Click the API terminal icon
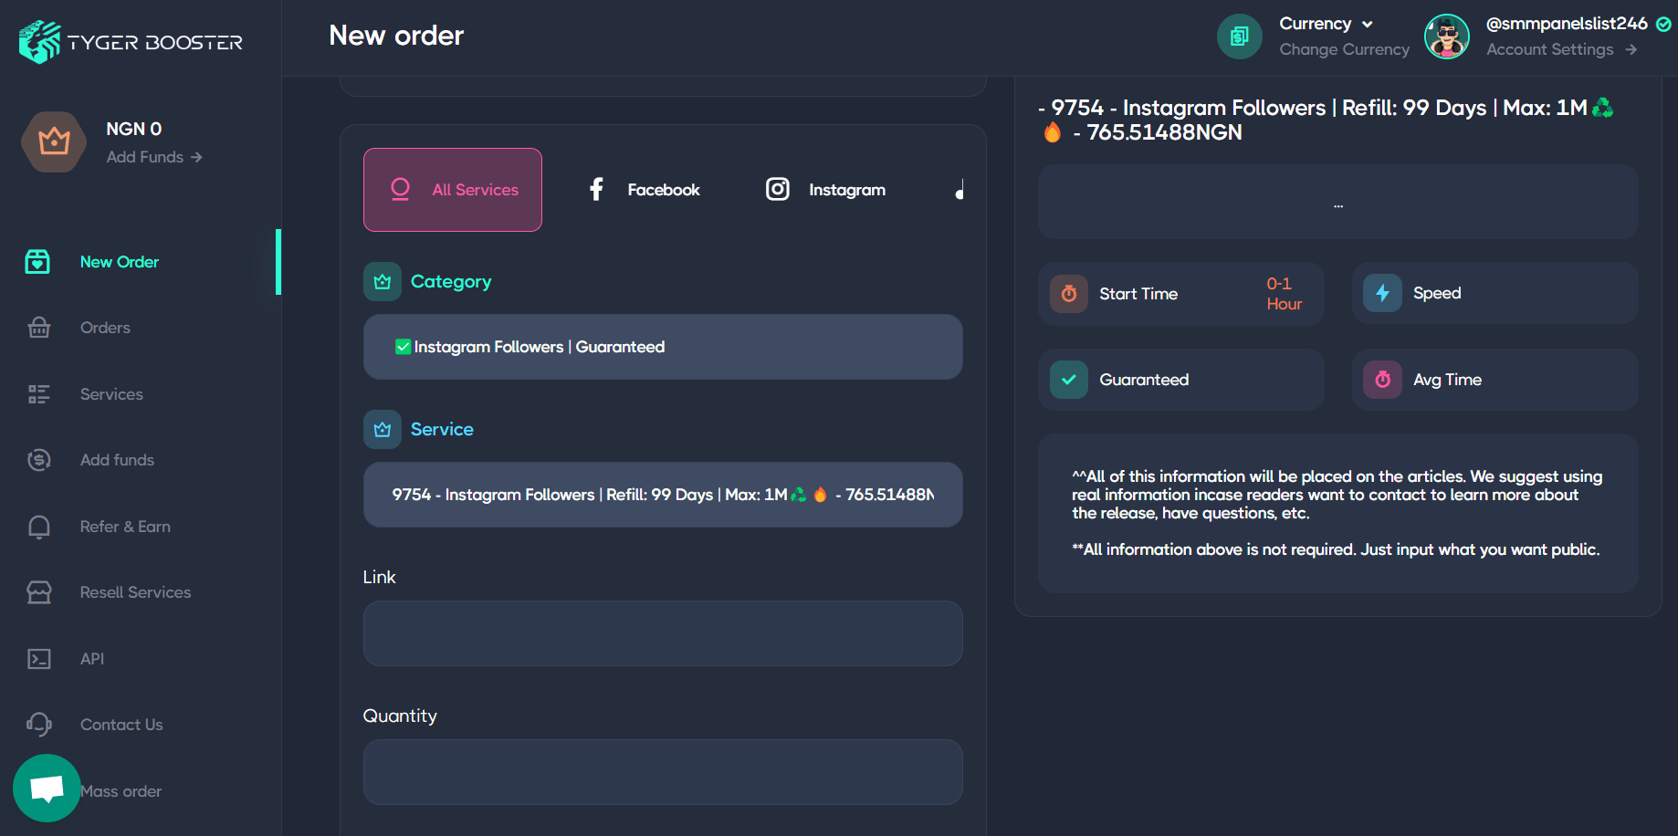The width and height of the screenshot is (1678, 836). [39, 659]
